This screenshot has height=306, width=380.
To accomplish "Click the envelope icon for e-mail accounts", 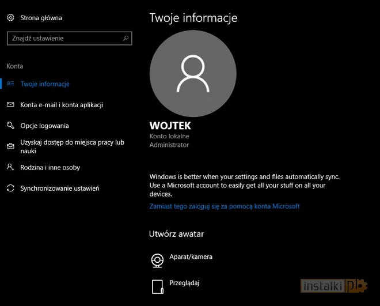I will tap(10, 105).
